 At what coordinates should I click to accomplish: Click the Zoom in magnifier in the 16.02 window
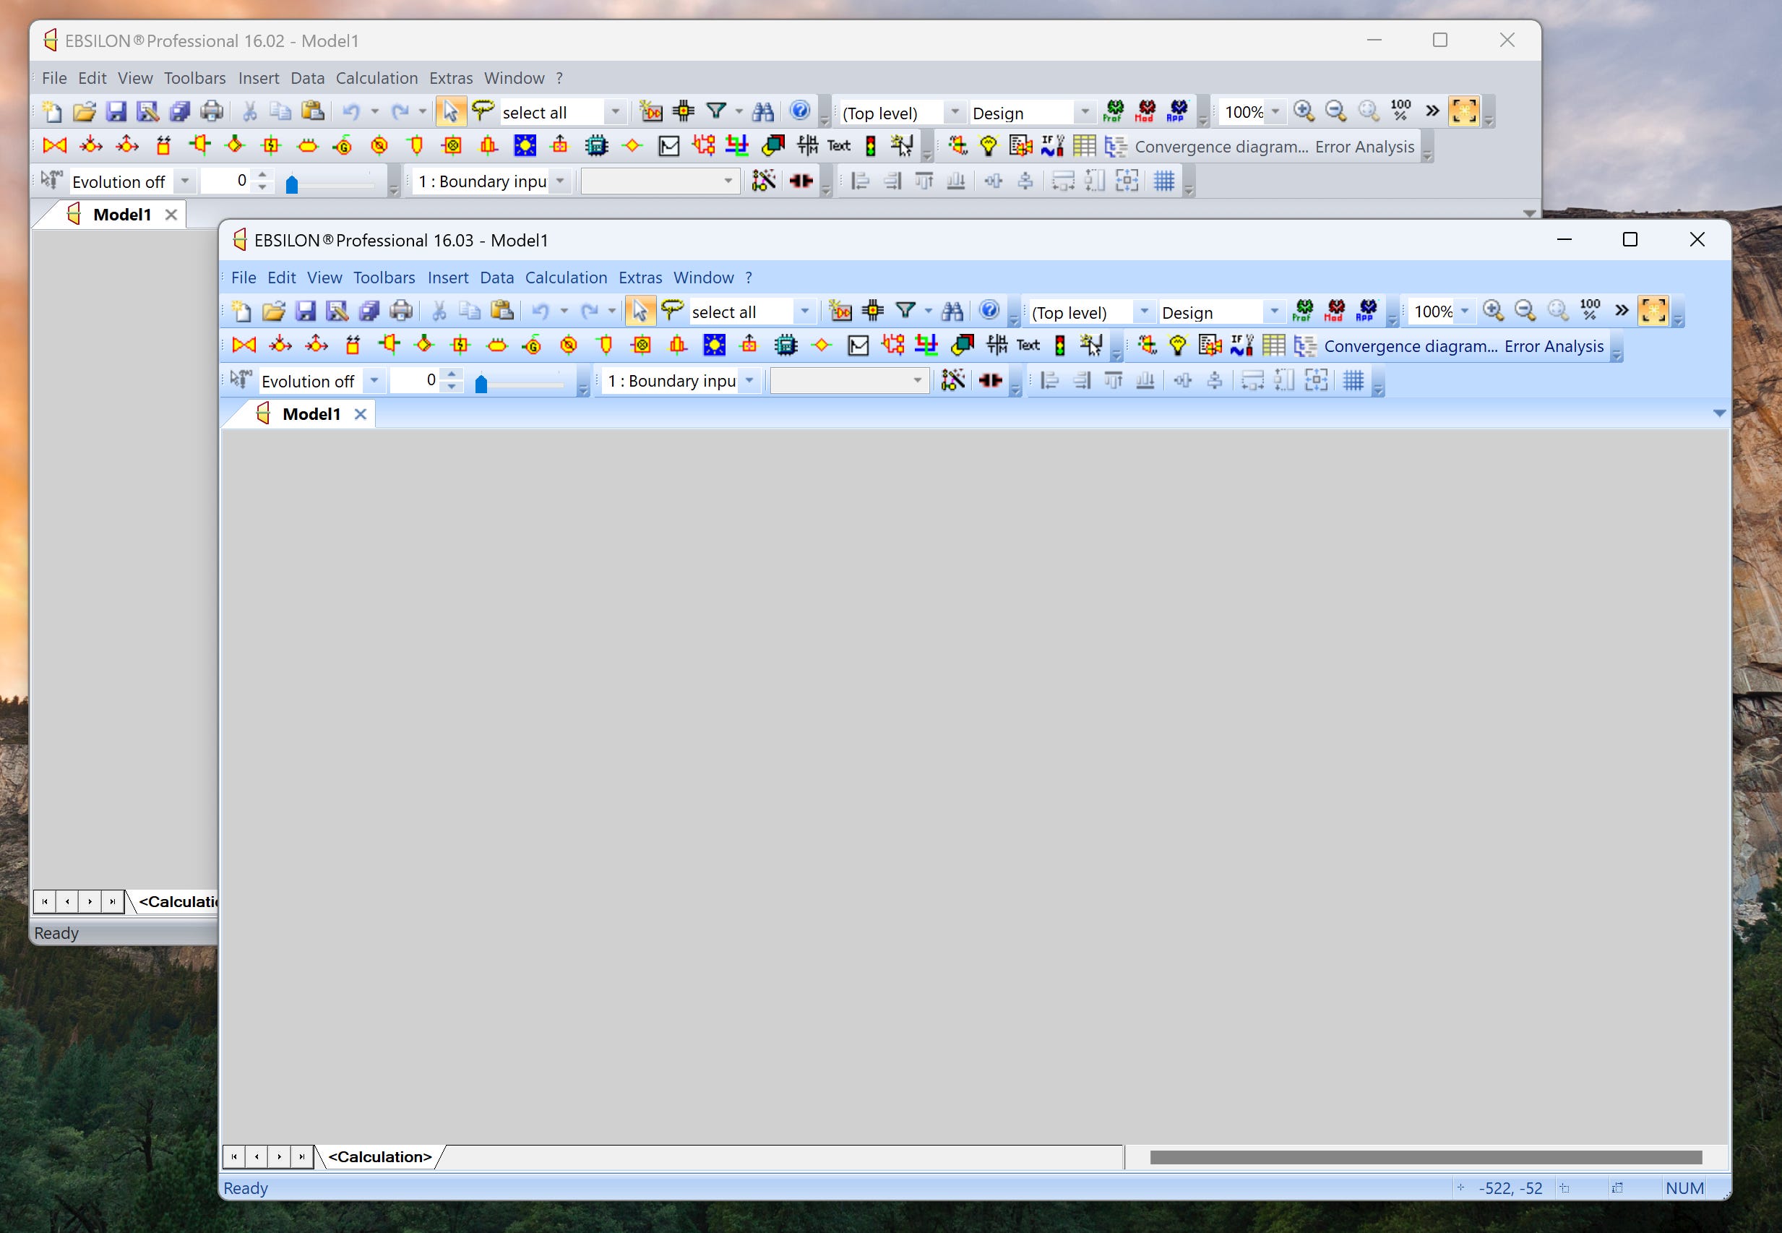pos(1304,111)
